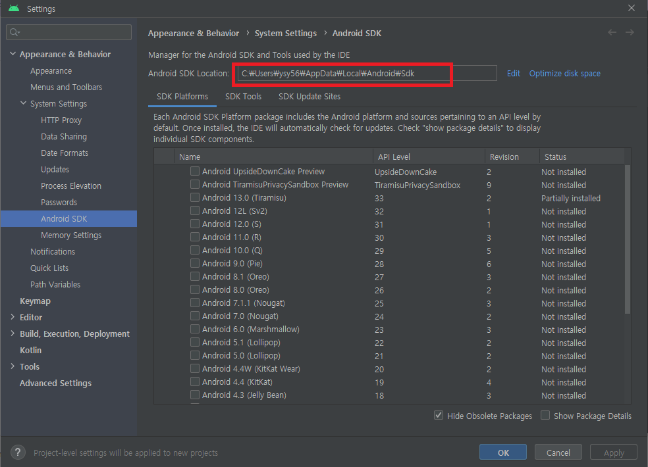Check Android 11.0 (R) checkbox
Image resolution: width=648 pixels, height=467 pixels.
tap(195, 237)
